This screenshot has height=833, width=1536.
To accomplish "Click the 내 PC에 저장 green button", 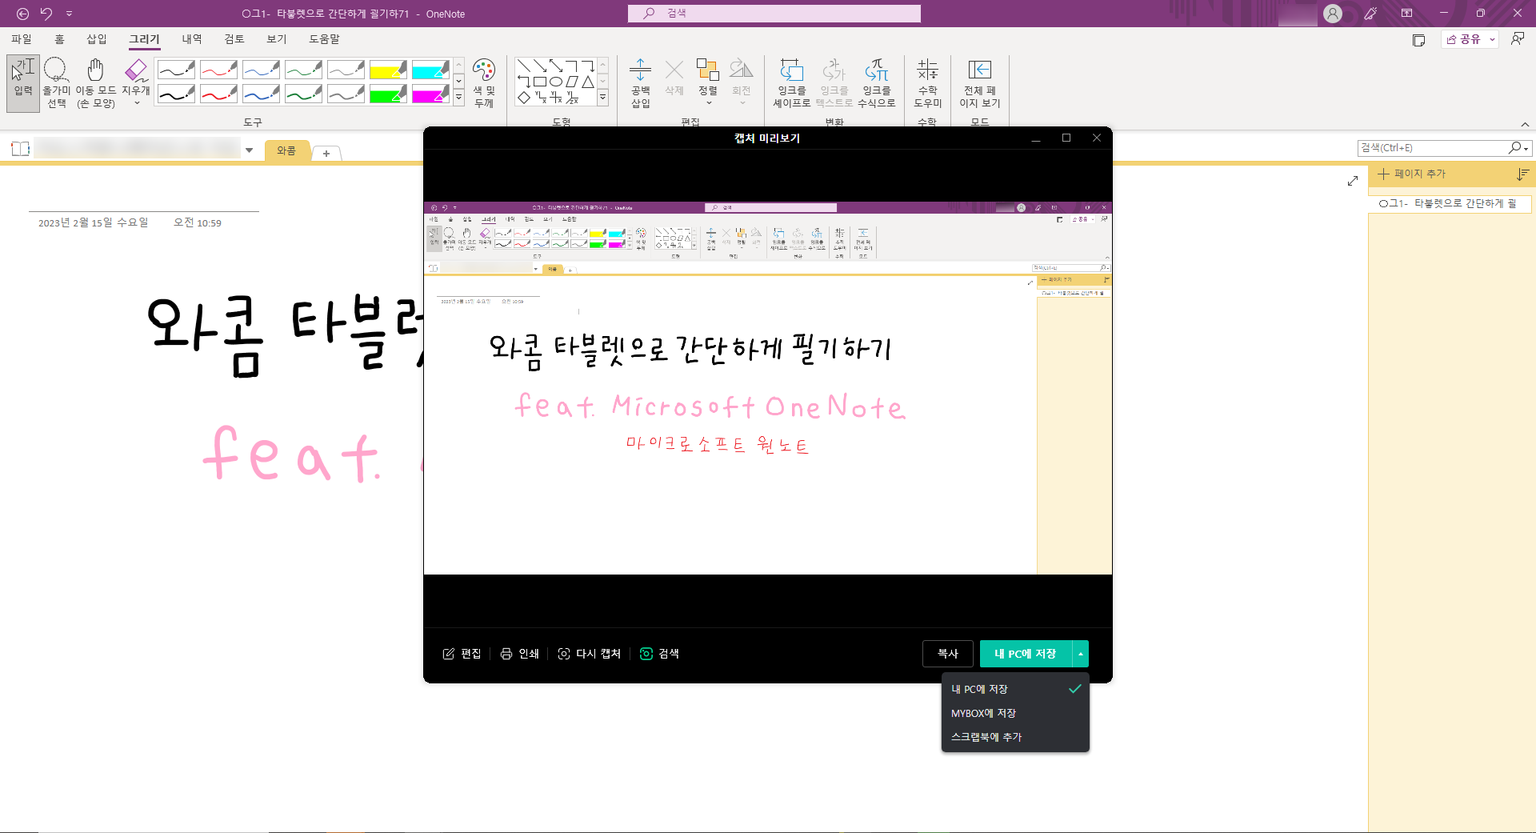I will [x=1026, y=654].
